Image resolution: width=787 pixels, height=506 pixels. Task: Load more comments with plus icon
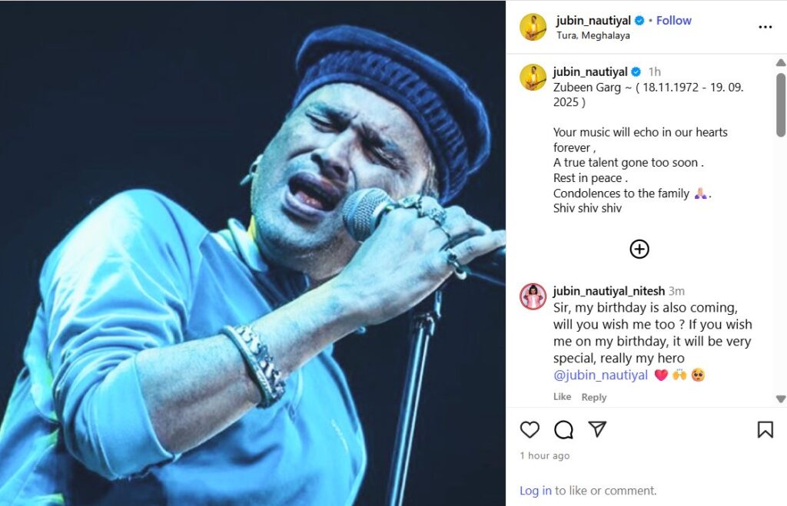pos(639,249)
